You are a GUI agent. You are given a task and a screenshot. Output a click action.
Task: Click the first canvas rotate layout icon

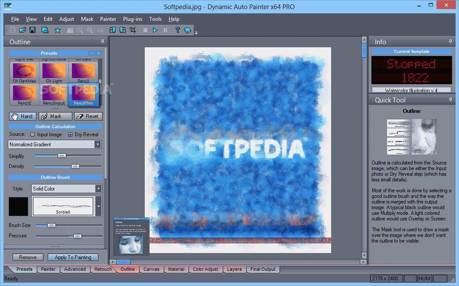(x=113, y=30)
